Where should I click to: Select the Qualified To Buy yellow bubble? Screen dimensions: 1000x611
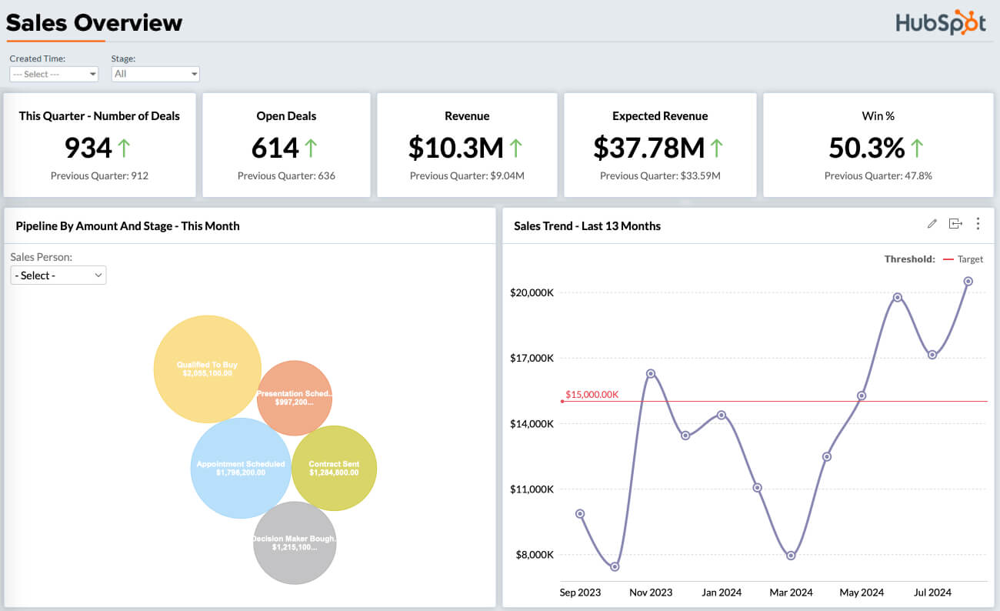coord(207,369)
